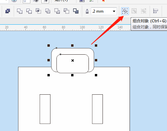
Task: Select the Trim shaping icon
Action: tap(29, 11)
